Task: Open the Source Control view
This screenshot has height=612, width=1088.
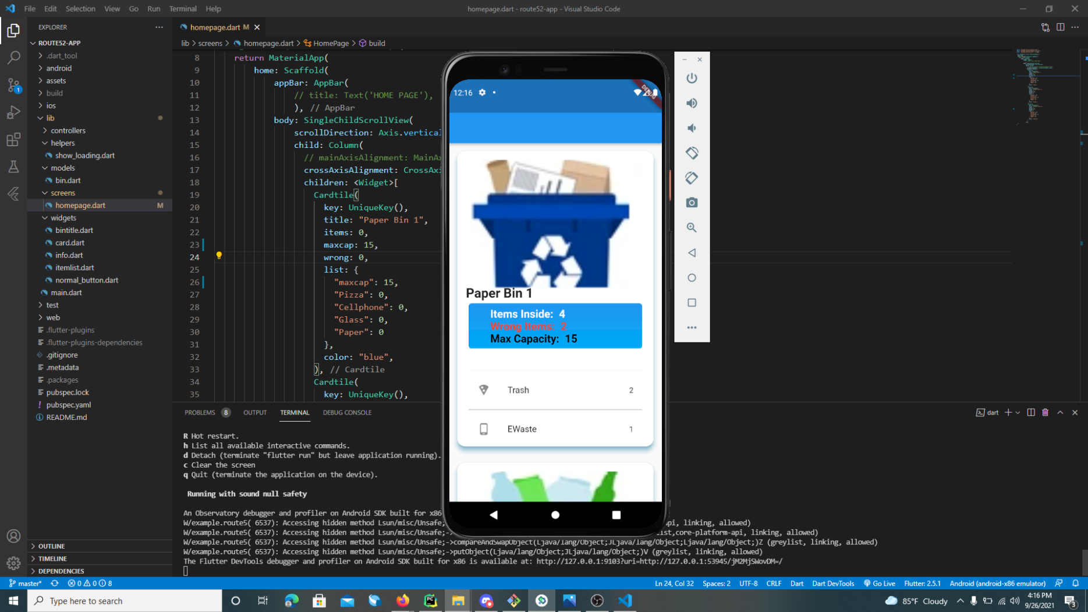Action: click(13, 85)
